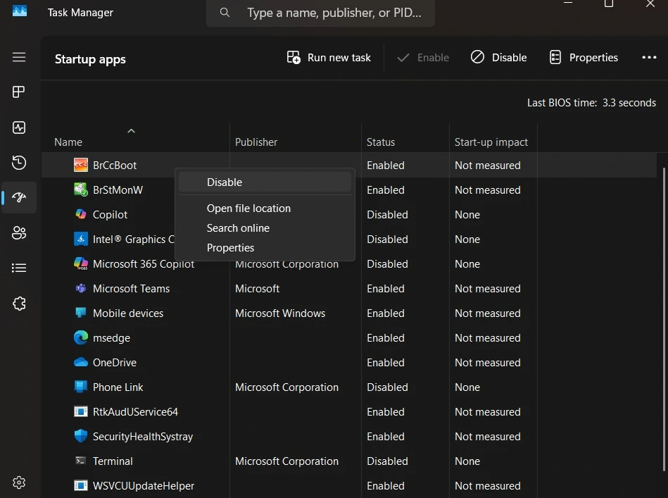This screenshot has height=498, width=668.
Task: Click the Properties toolbar button
Action: tap(584, 58)
